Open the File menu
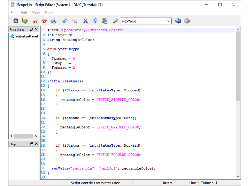 (14, 13)
